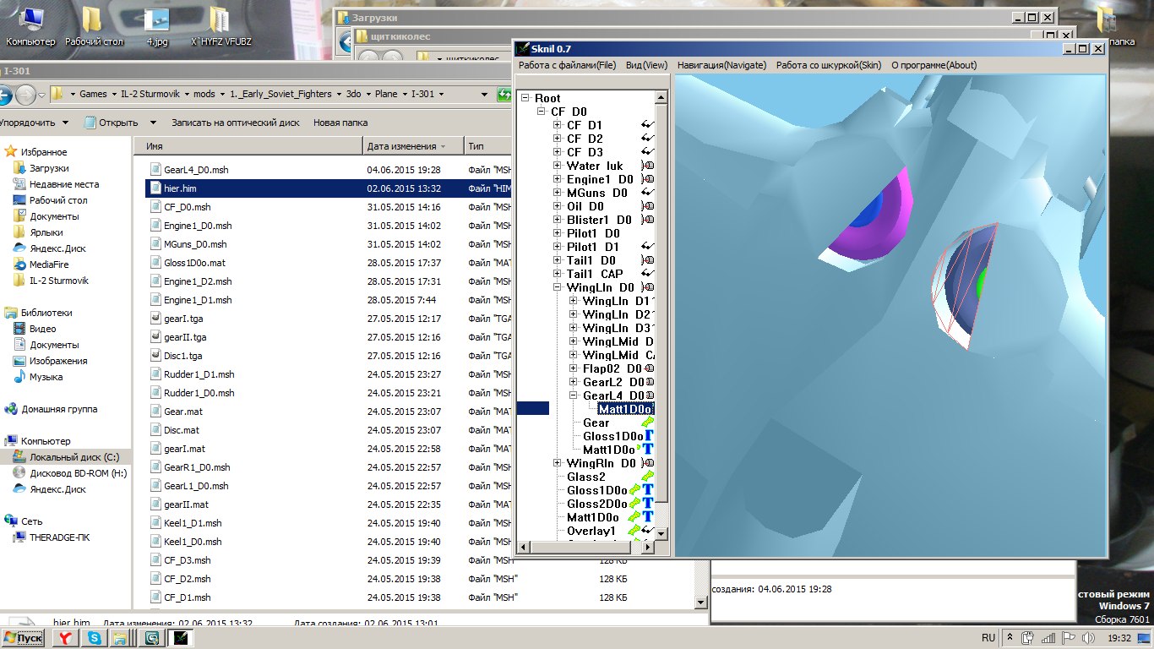Click the glasses icon beside CF D1
Viewport: 1154px width, 649px height.
point(647,125)
